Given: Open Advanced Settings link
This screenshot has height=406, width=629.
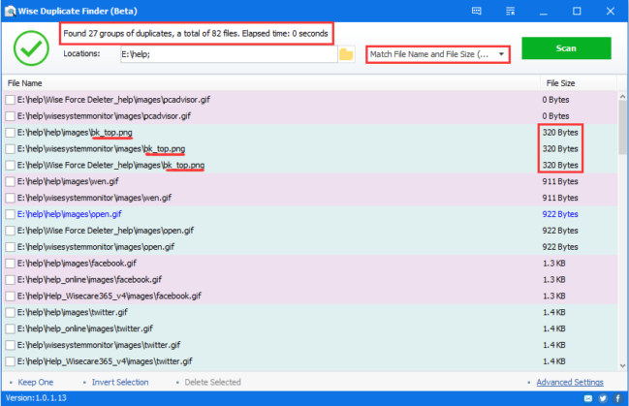Looking at the screenshot, I should coord(570,382).
